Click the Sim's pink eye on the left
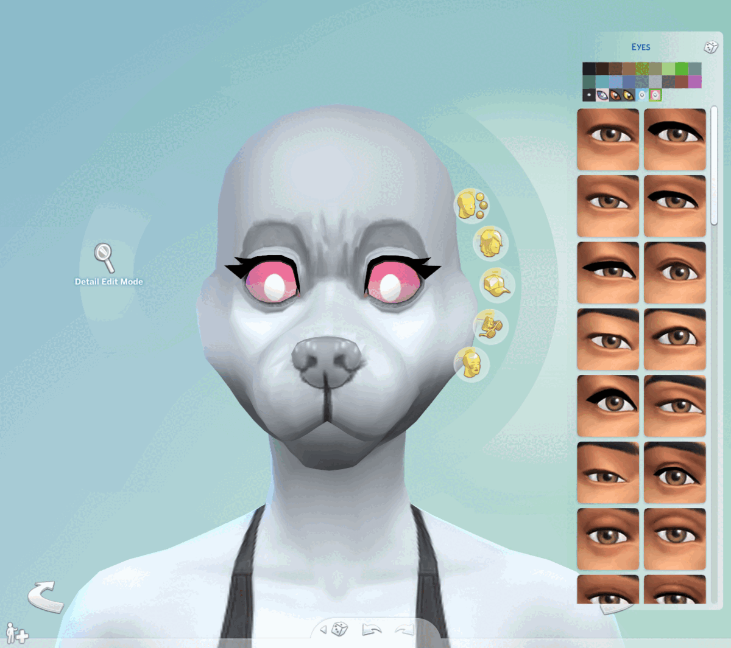 (x=273, y=283)
